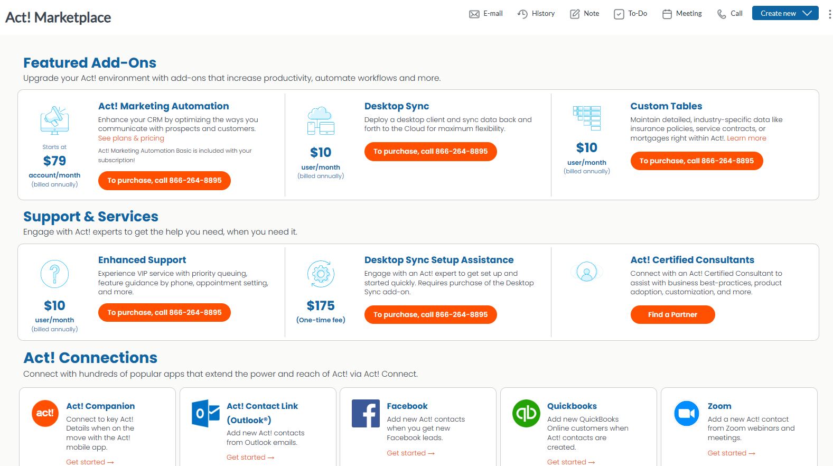Click the To-Do checkmark icon

tap(619, 14)
